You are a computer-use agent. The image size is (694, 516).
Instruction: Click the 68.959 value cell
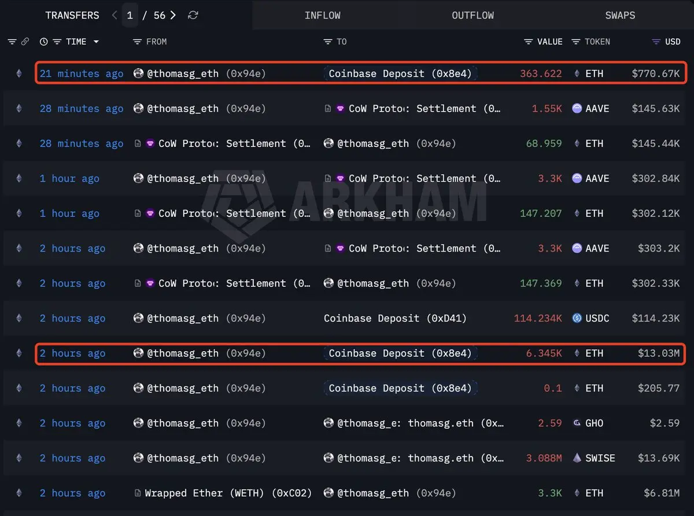[544, 143]
